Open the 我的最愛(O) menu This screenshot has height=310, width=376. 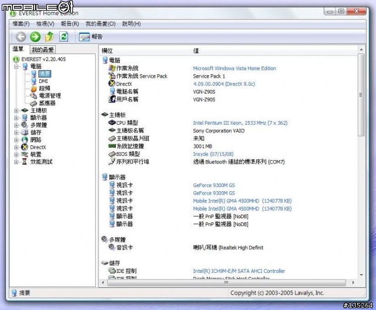100,24
